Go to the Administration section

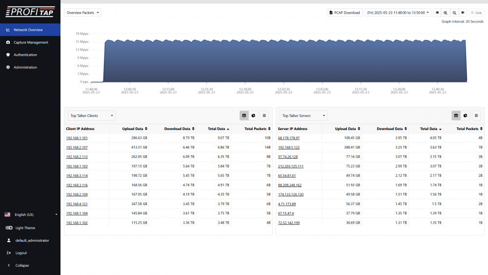point(25,67)
